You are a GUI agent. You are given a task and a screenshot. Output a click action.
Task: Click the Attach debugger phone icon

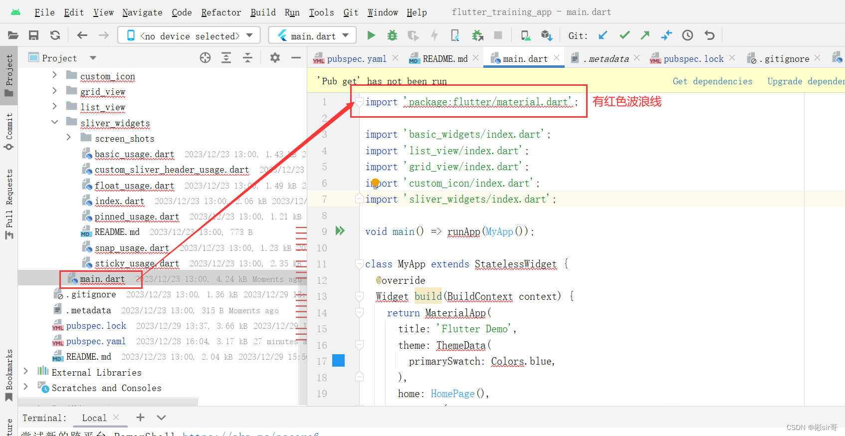(x=455, y=35)
